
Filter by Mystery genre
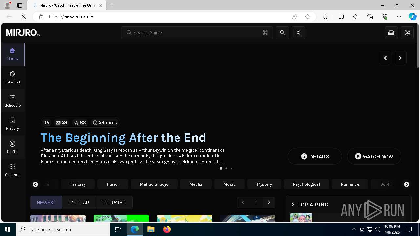(x=264, y=184)
